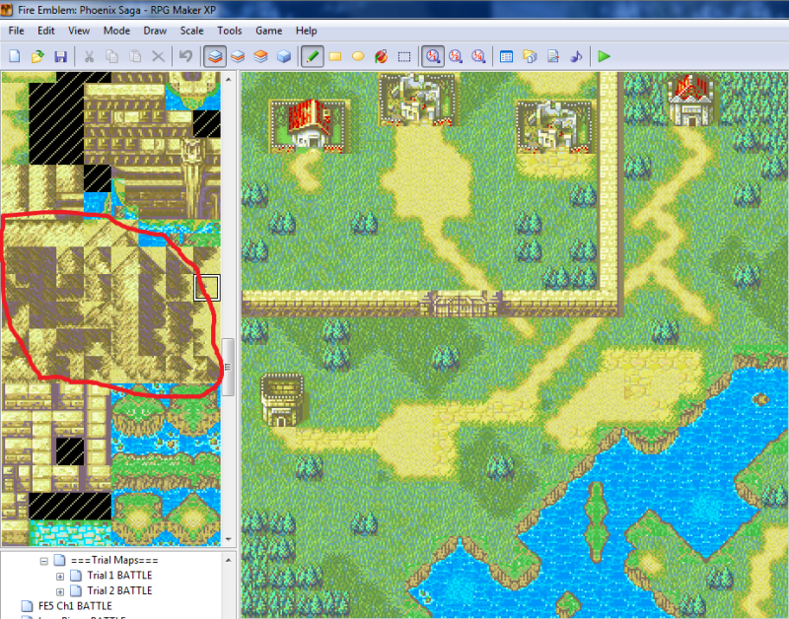Open the Edit menu

(45, 31)
